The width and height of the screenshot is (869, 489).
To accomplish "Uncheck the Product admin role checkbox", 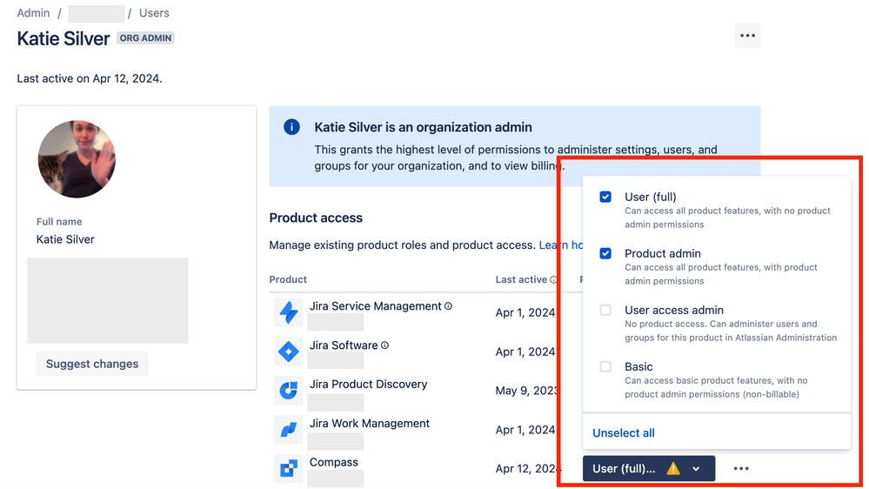I will (x=605, y=253).
